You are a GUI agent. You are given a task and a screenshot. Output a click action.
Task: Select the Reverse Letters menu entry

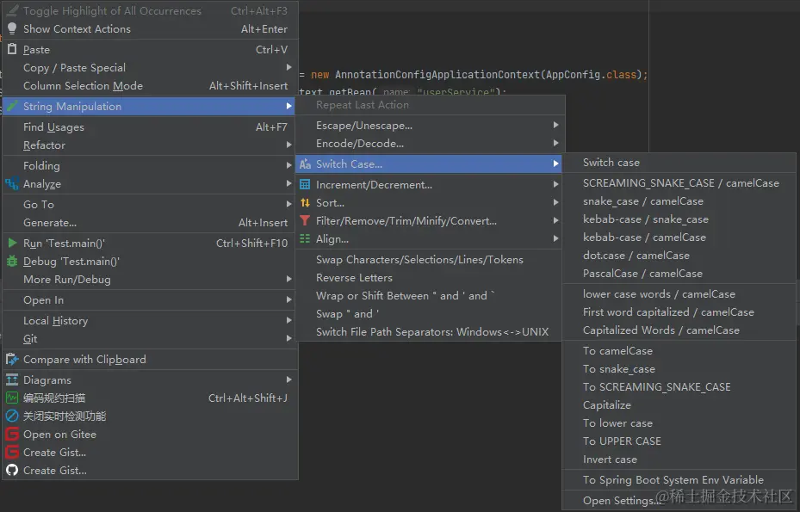click(354, 278)
